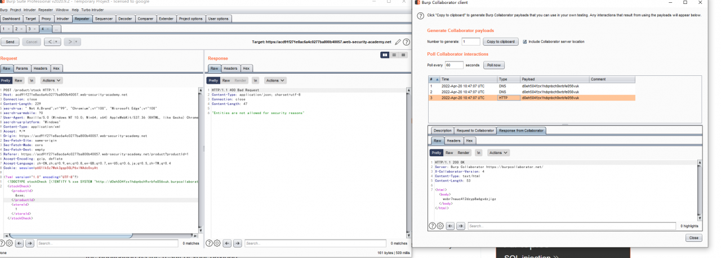Screen dimensions: 721x258
Task: Click the edit target pencil icon
Action: (398, 42)
